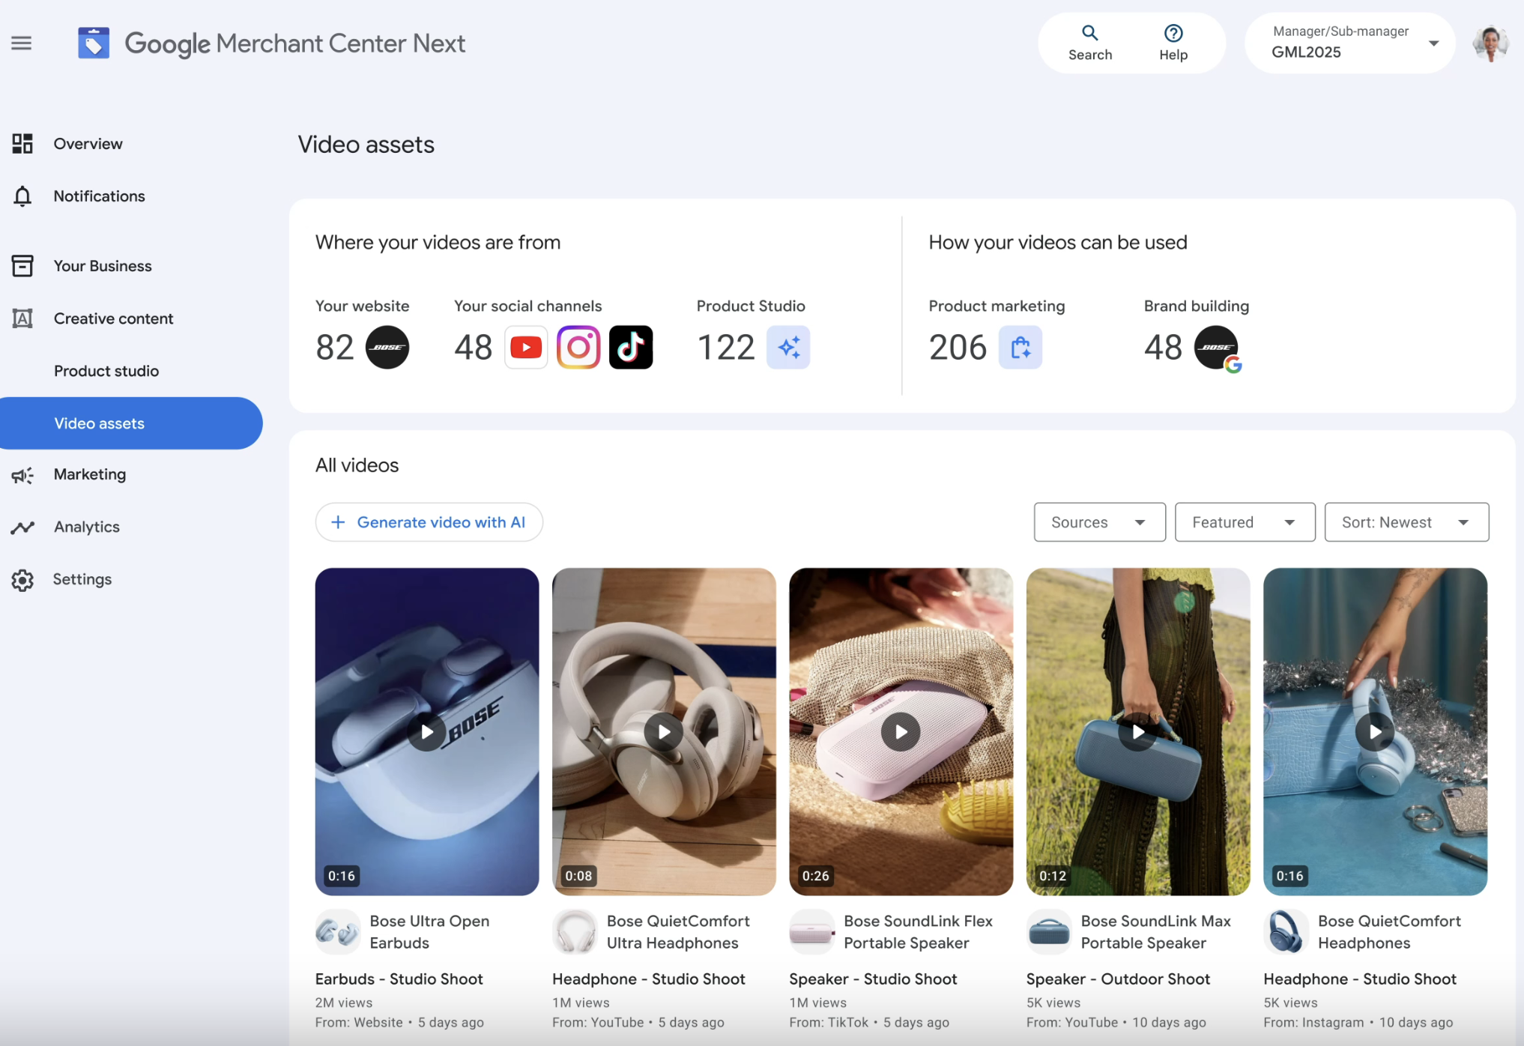Open the Speaker - Studio Shoot title
The width and height of the screenshot is (1524, 1046).
(873, 979)
